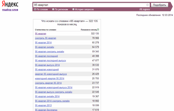The height and width of the screenshot is (111, 174).
Task: Open the 95 квартал новогодний link
Action: click(47, 70)
